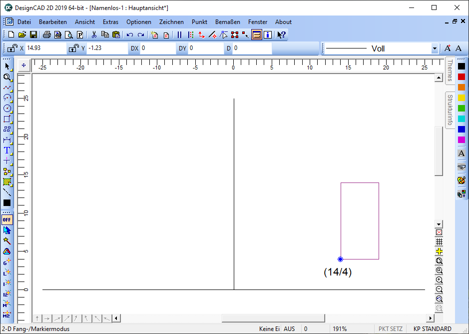The height and width of the screenshot is (334, 469).
Task: Click the Cut scissors icon
Action: coord(93,34)
